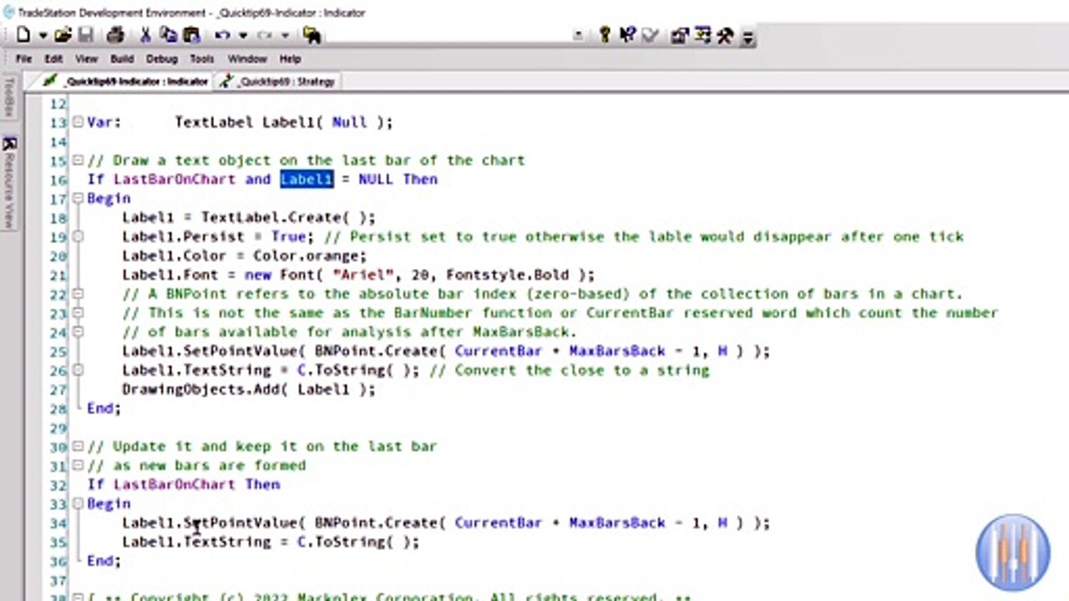This screenshot has height=601, width=1069.
Task: Click the Properties window icon
Action: point(680,35)
